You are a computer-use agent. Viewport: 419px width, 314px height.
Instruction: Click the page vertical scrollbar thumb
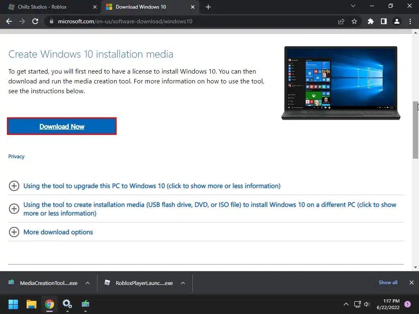point(415,130)
